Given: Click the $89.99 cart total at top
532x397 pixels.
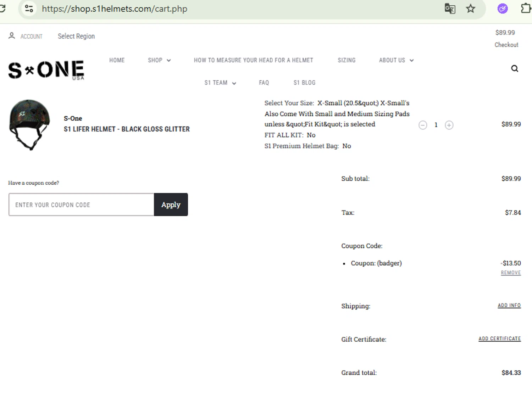Looking at the screenshot, I should pos(505,33).
